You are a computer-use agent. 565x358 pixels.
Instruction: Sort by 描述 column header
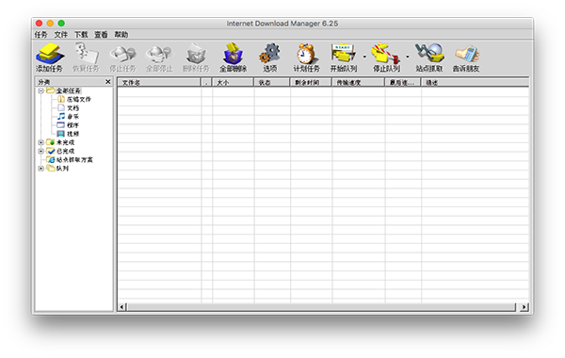pyautogui.click(x=476, y=83)
